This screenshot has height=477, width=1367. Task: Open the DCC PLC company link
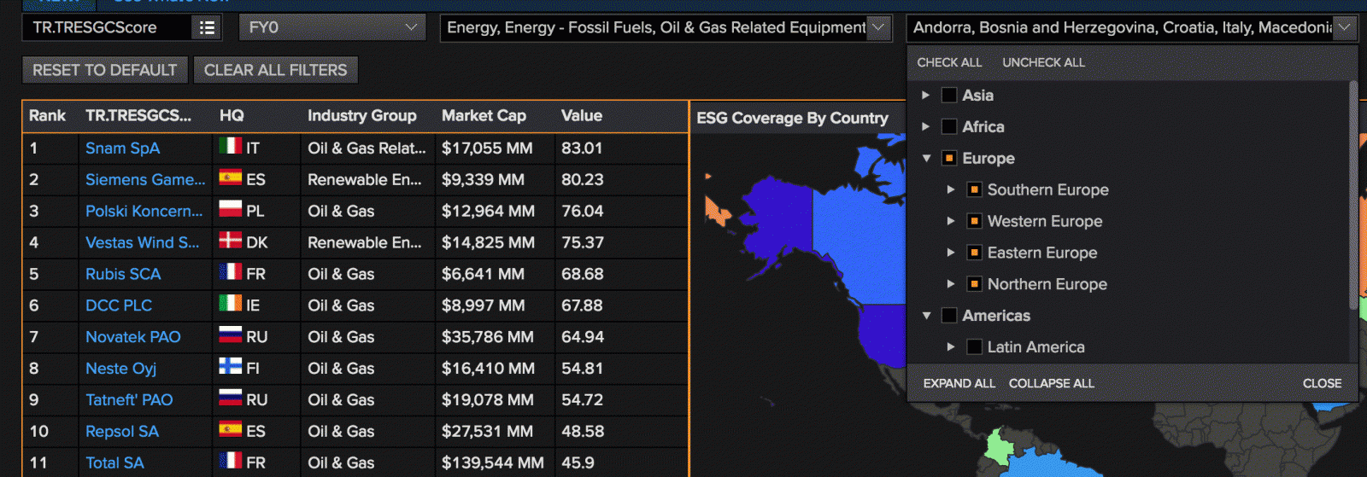click(119, 305)
